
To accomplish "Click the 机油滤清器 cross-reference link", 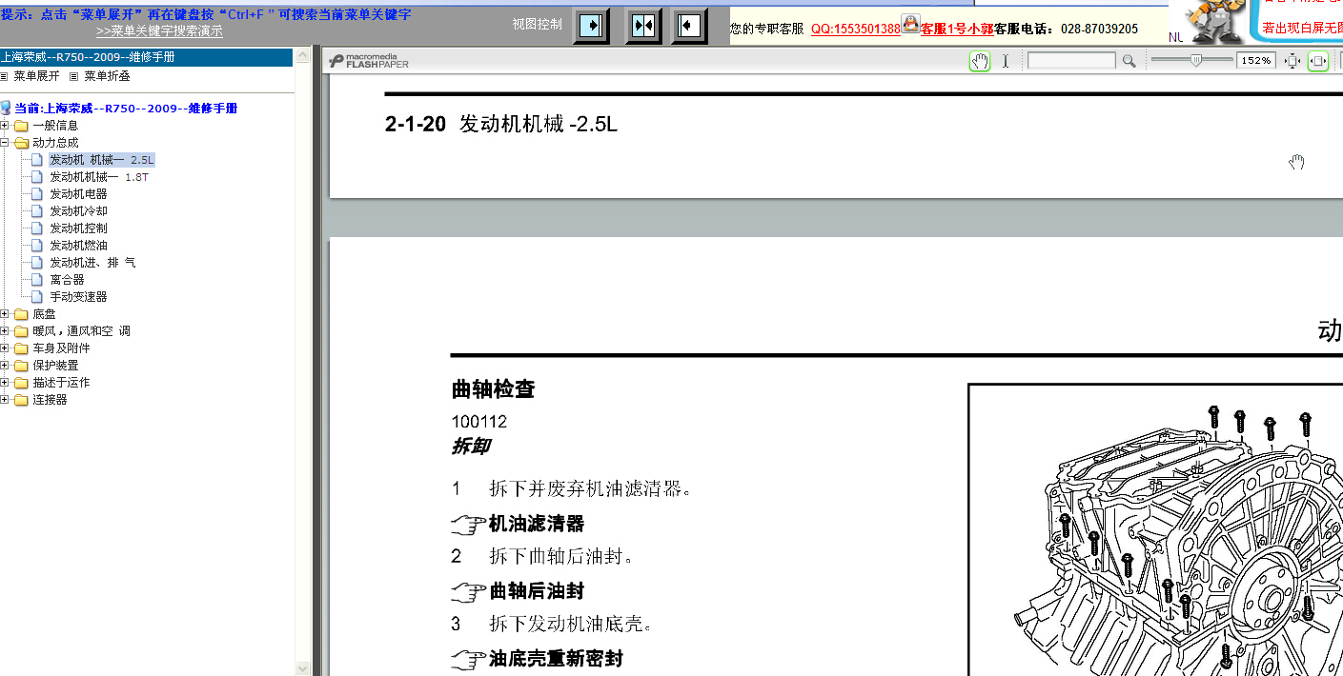I will point(537,525).
